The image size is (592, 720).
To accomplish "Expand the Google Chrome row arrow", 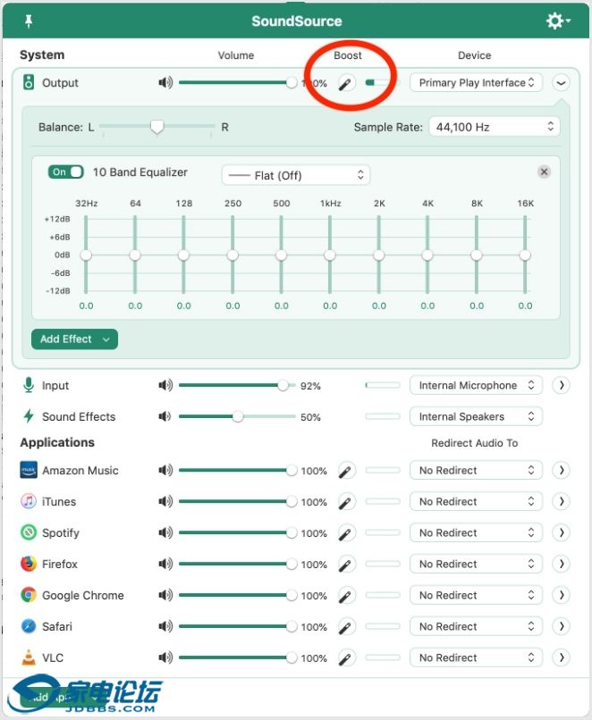I will point(562,595).
